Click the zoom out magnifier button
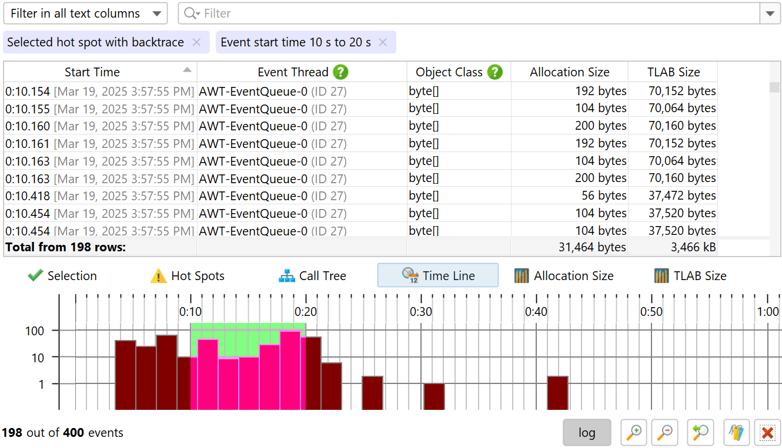 (665, 433)
